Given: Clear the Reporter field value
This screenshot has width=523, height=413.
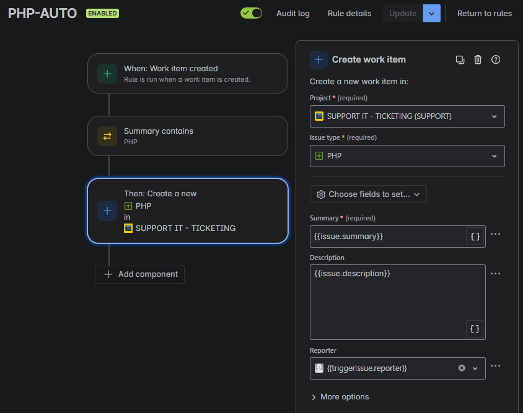Looking at the screenshot, I should pos(462,368).
